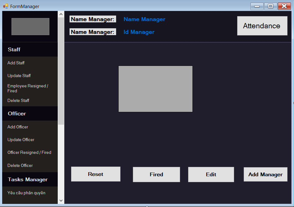Click the Add Manager button
This screenshot has width=294, height=207.
tap(265, 174)
